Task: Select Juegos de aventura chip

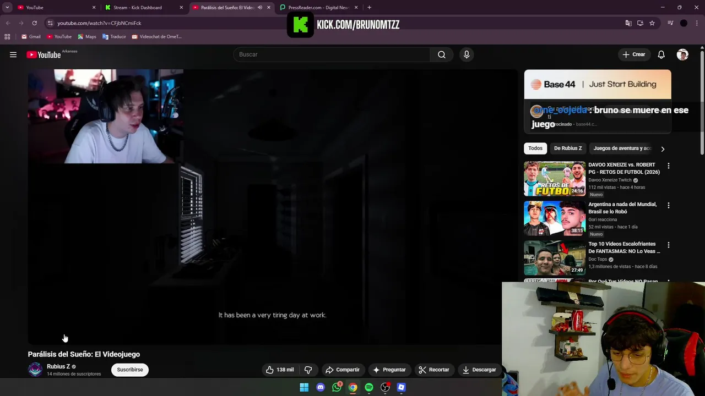Action: (x=622, y=148)
